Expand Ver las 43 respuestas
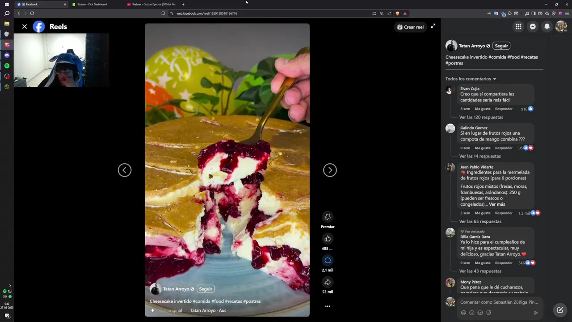The height and width of the screenshot is (322, 572). 480,271
